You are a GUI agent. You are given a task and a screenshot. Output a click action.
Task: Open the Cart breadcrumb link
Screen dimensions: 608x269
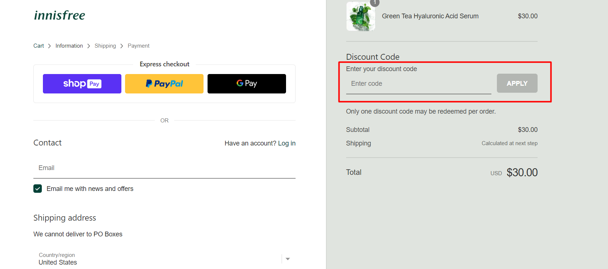click(39, 46)
